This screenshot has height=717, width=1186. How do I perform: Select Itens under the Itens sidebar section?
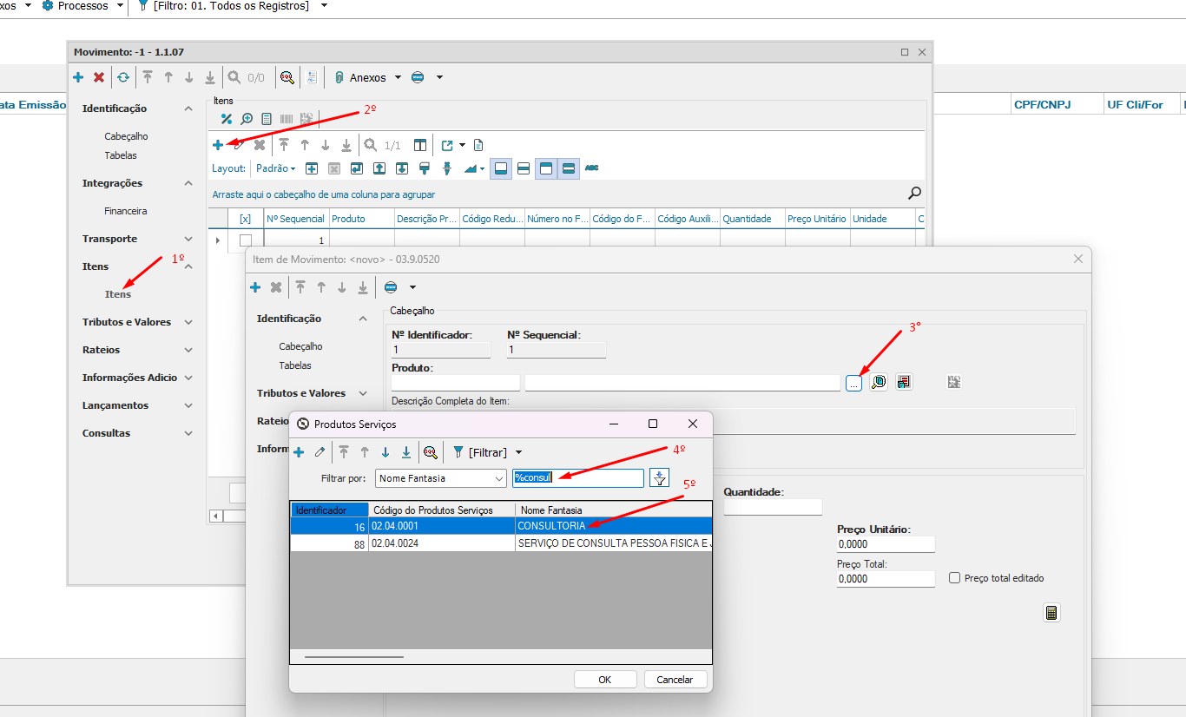[x=118, y=294]
